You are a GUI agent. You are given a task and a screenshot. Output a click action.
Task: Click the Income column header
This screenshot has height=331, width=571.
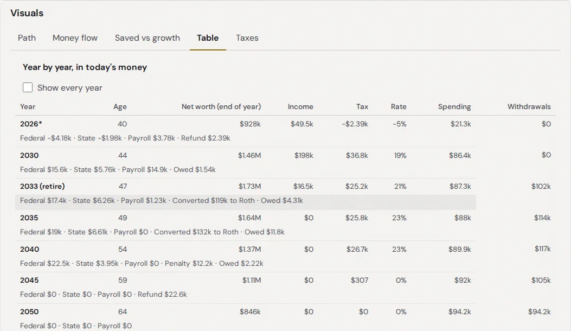(x=300, y=106)
